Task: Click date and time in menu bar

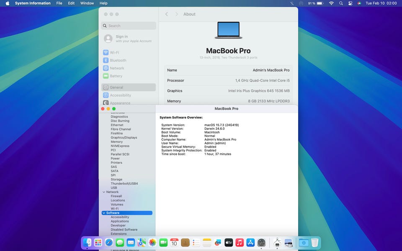Action: tap(381, 3)
